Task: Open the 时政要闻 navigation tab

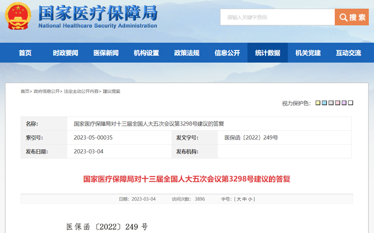Action: pos(65,53)
